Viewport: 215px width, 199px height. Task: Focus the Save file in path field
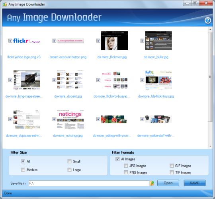point(89,183)
